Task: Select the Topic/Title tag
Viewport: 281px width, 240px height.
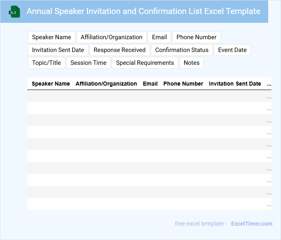Action: point(46,63)
